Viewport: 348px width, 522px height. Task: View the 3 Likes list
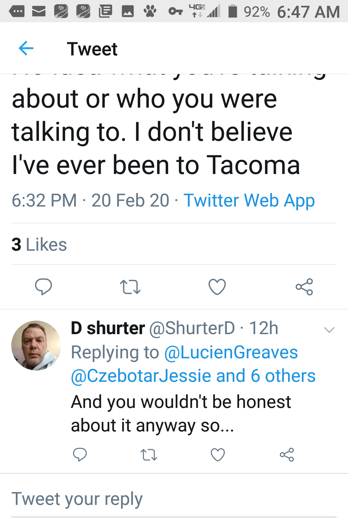click(39, 244)
